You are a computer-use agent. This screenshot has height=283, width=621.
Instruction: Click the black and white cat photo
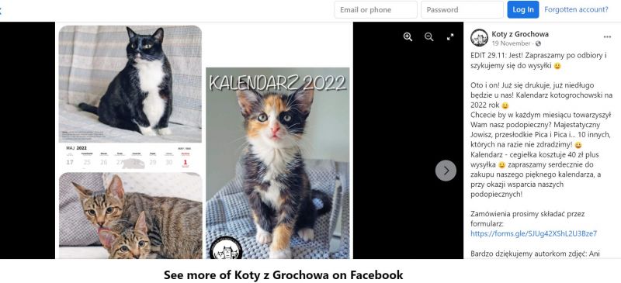(130, 84)
